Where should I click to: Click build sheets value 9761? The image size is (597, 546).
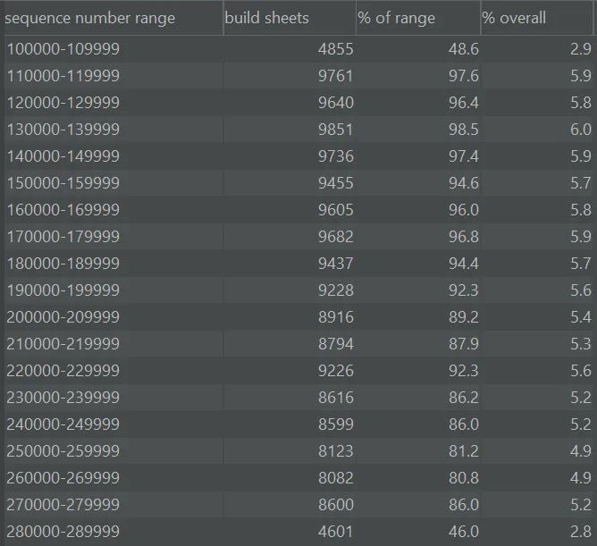pos(336,76)
